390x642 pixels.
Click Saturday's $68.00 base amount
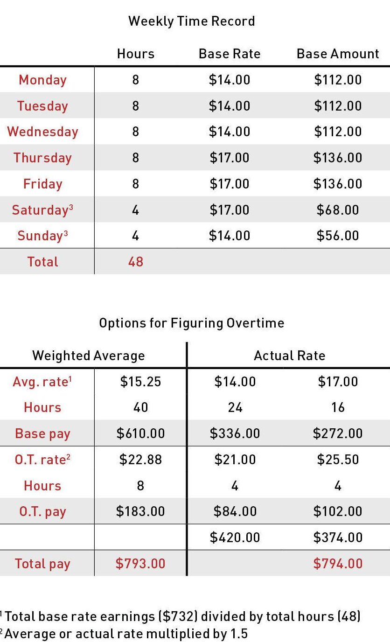[338, 210]
